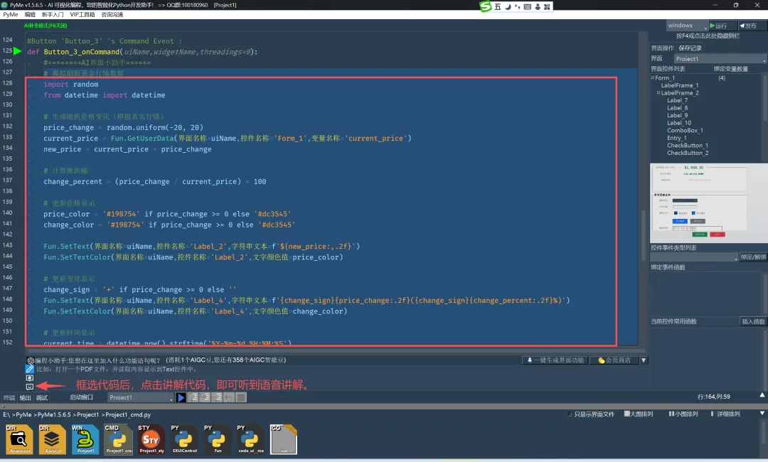Open the 编辑 menu

(x=30, y=15)
